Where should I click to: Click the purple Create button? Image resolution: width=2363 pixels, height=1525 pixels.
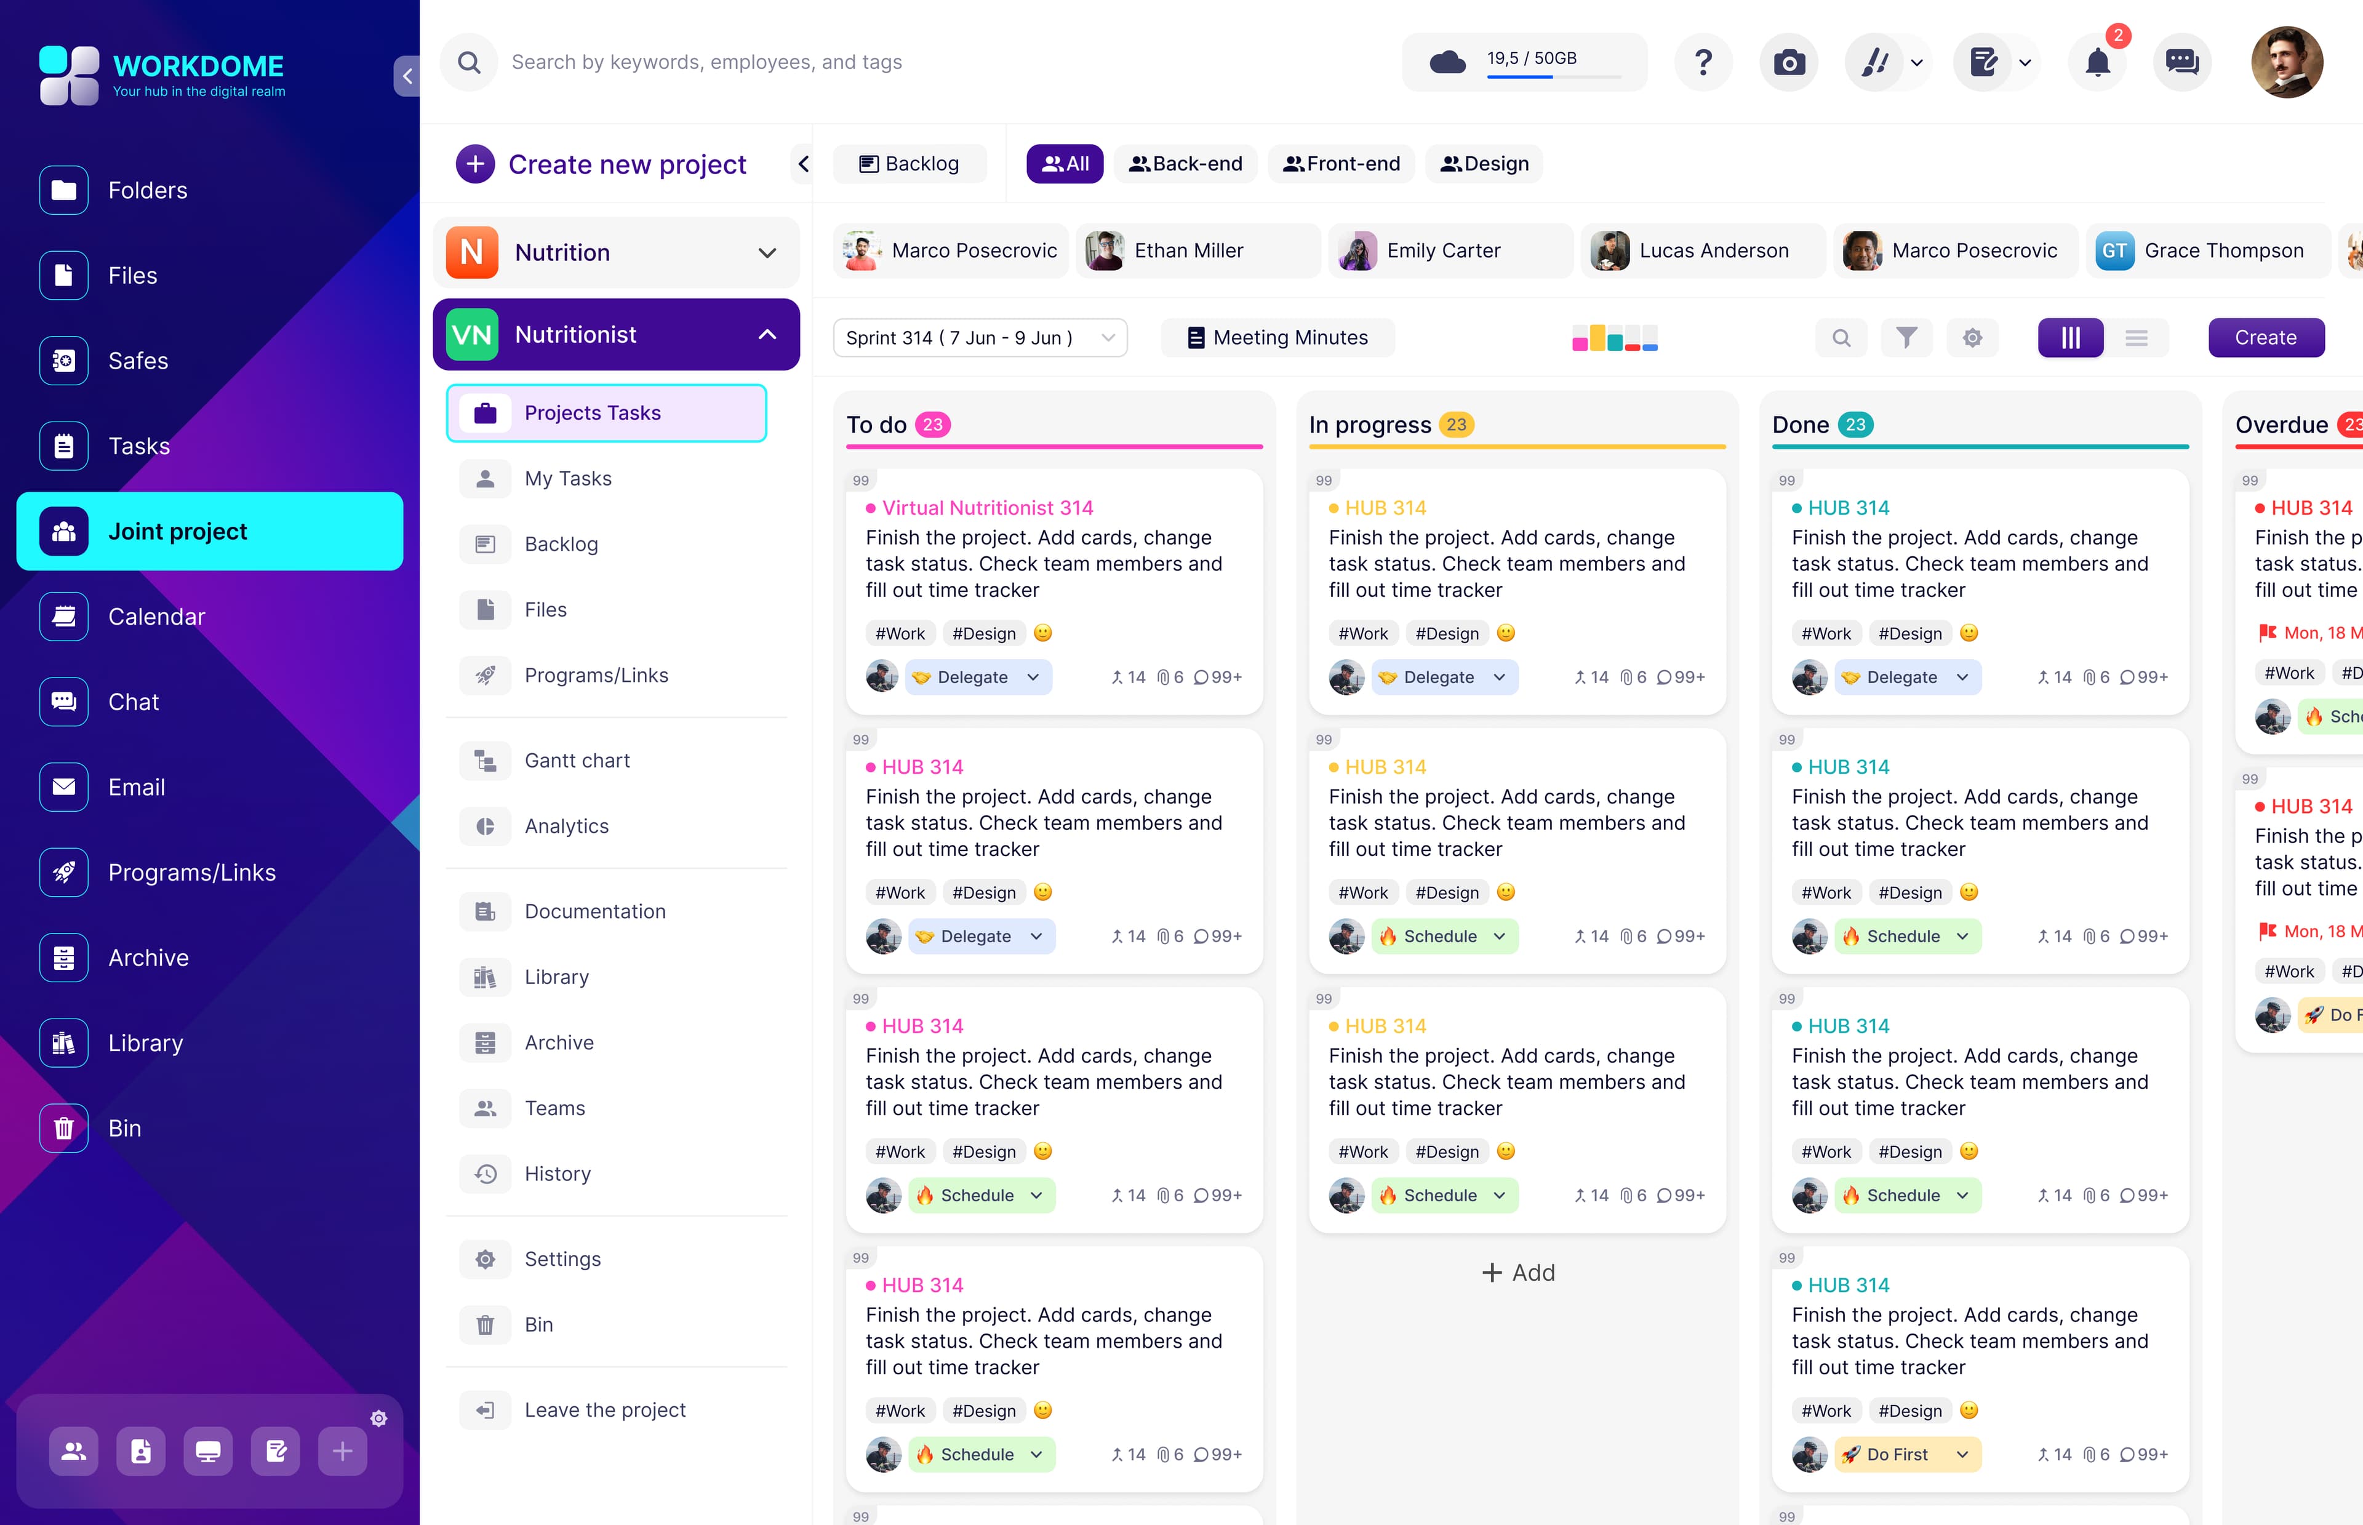(x=2265, y=338)
